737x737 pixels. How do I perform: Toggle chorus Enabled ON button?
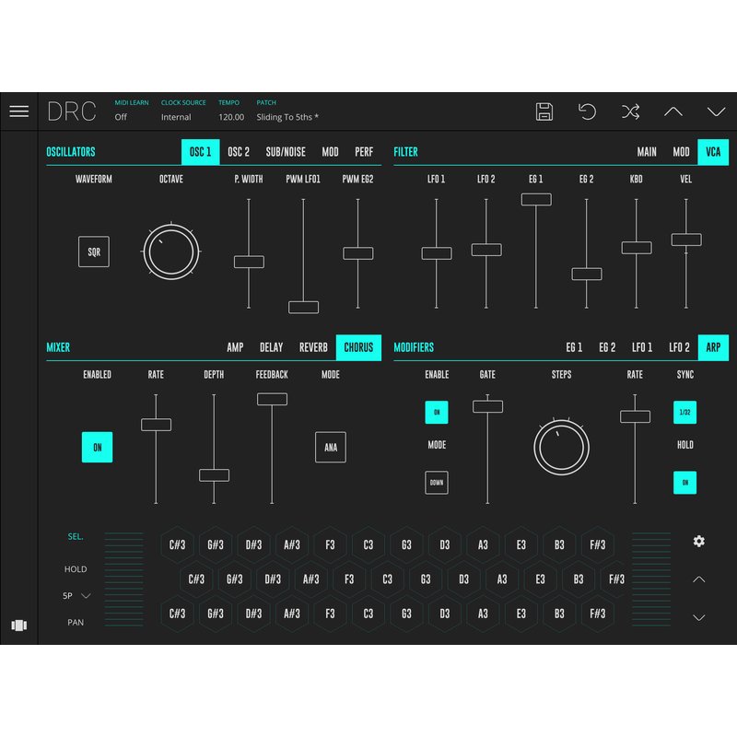point(97,447)
